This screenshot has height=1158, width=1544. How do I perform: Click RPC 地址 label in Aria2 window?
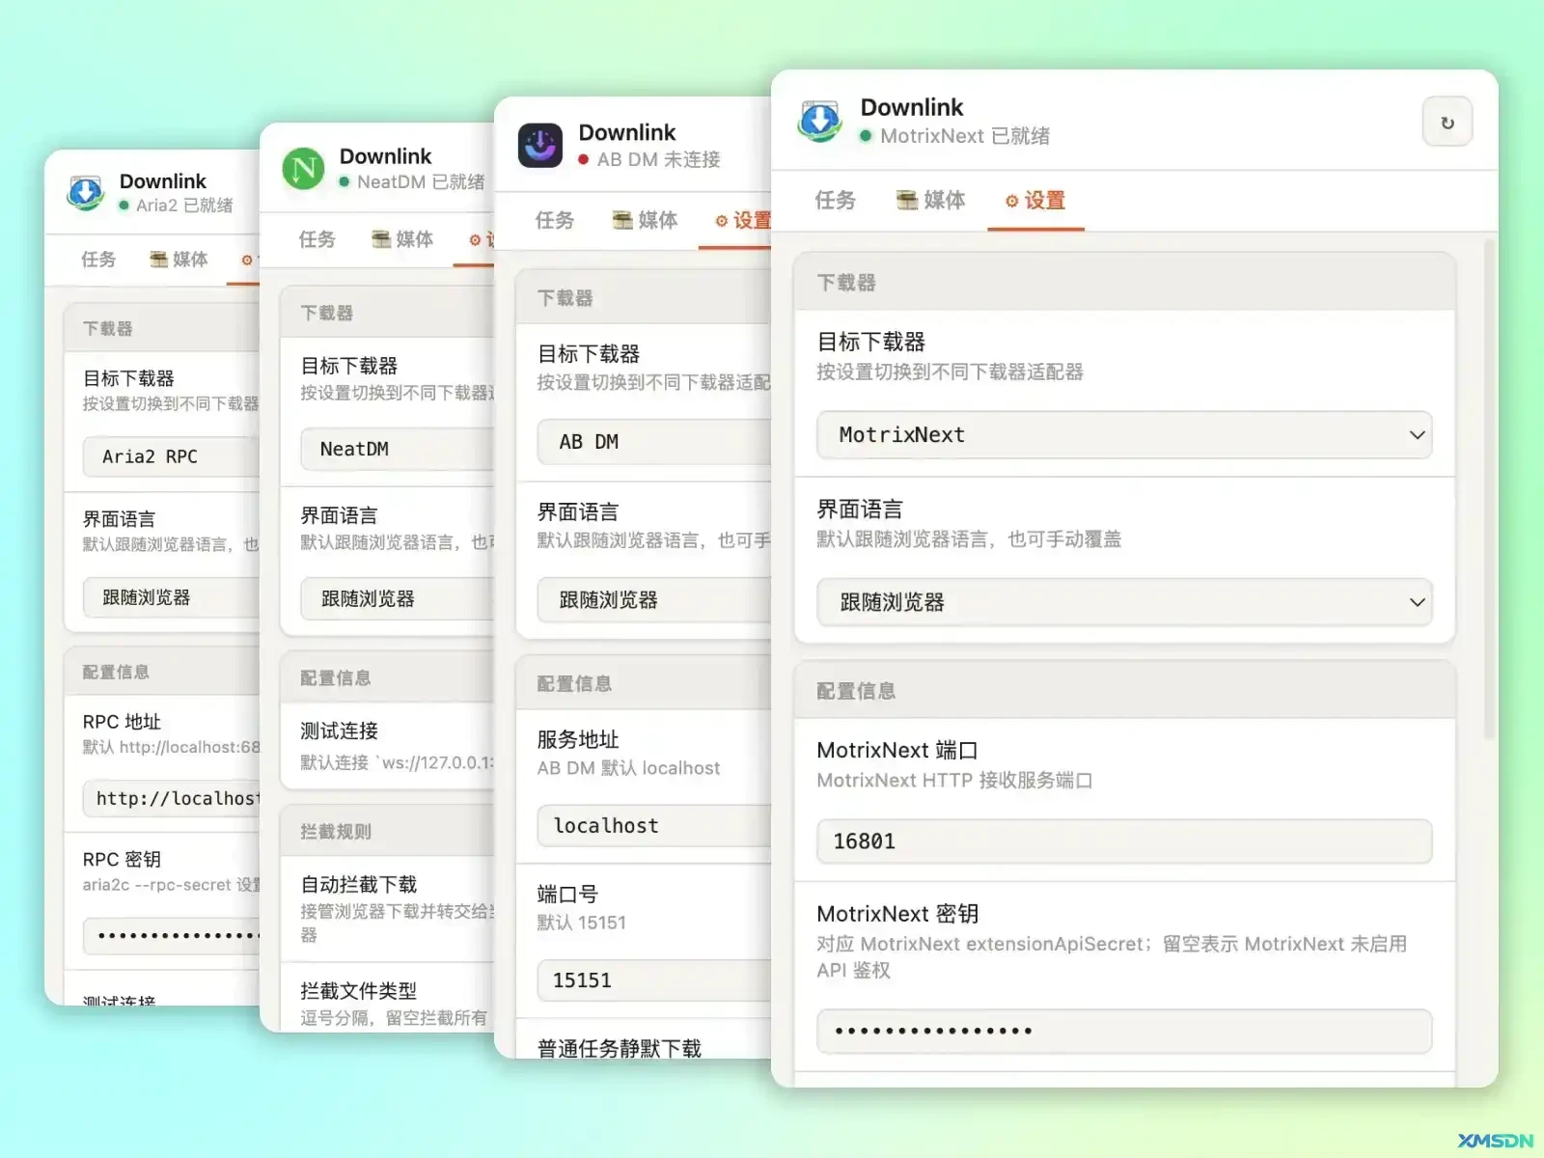122,721
